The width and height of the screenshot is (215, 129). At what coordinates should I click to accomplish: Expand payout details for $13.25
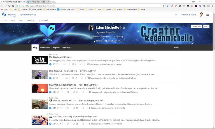[x=57, y=92]
